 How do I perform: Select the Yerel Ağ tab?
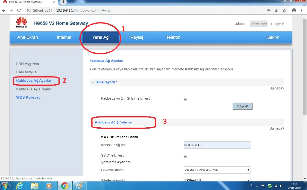click(x=100, y=37)
